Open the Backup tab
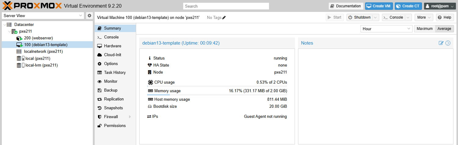458x145 pixels. pos(115,90)
